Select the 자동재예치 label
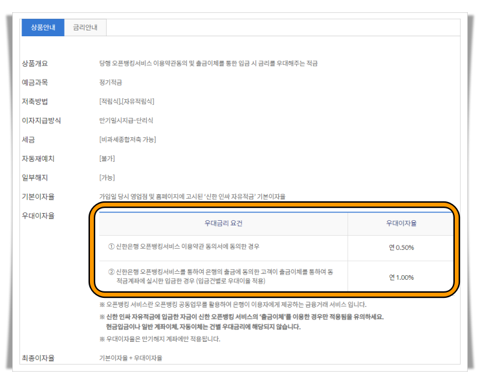Image resolution: width=480 pixels, height=384 pixels. pyautogui.click(x=38, y=159)
